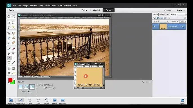Expand the Create dropdown
The width and height of the screenshot is (193, 108).
168,10
